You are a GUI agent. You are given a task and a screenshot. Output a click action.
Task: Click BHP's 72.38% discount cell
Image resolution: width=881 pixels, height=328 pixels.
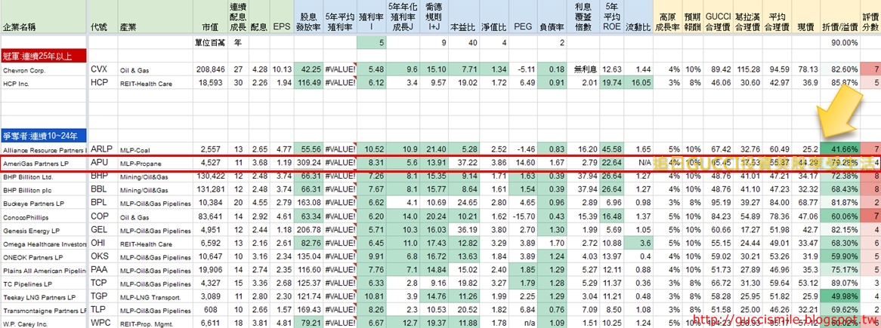click(x=839, y=176)
